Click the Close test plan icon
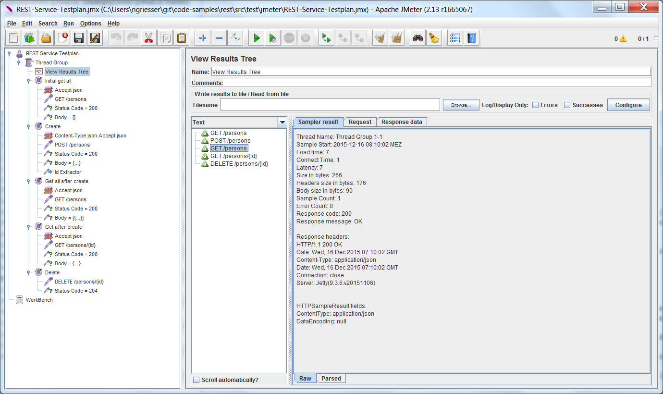663x394 pixels. coord(62,38)
